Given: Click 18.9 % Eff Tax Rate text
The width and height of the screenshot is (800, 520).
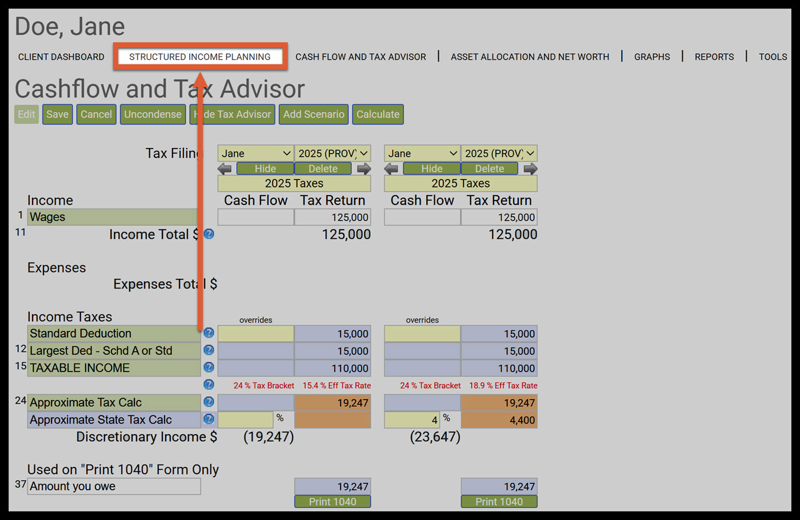Looking at the screenshot, I should pyautogui.click(x=503, y=386).
